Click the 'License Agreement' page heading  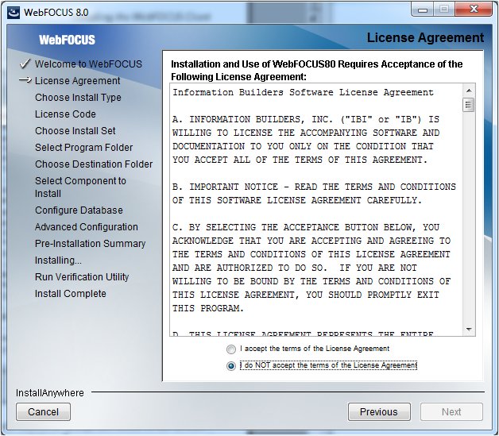tap(425, 38)
